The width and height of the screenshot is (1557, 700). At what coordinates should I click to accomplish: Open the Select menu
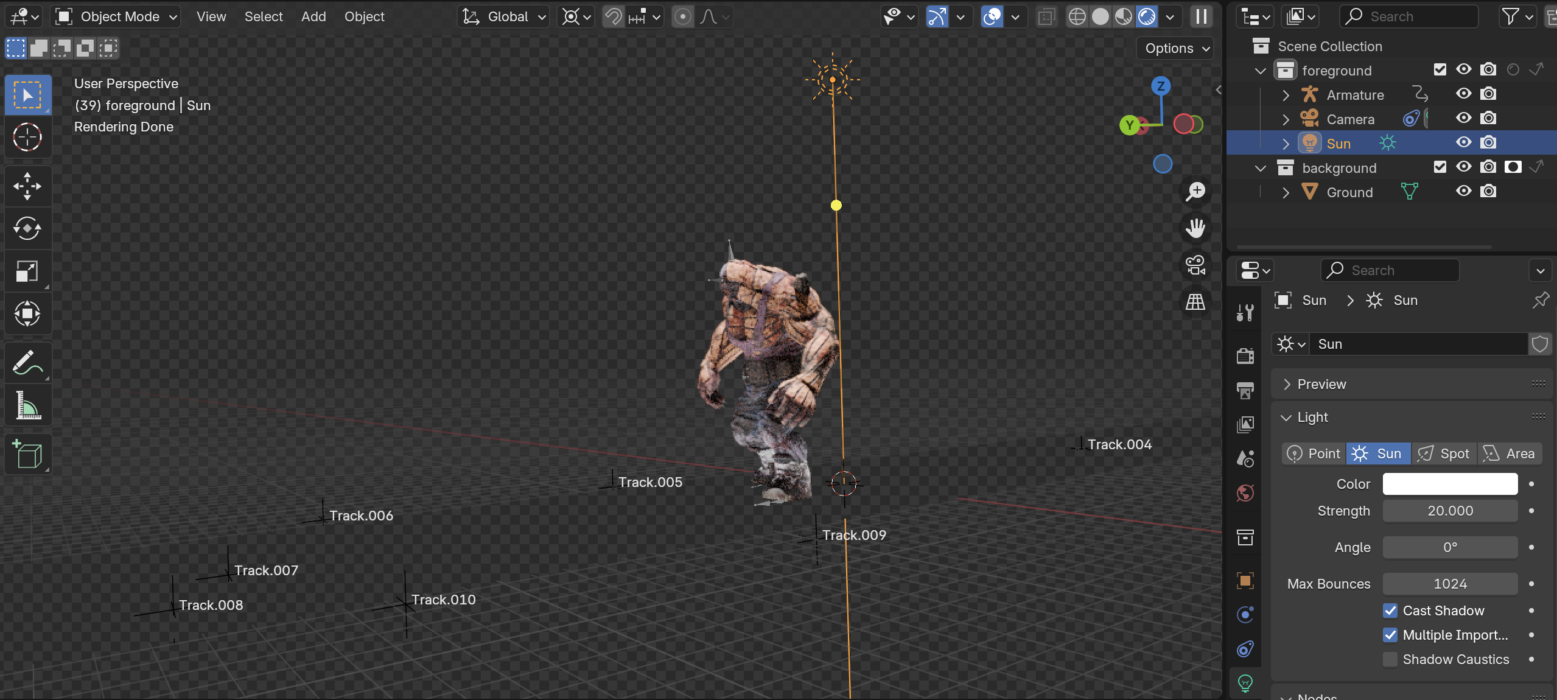point(264,17)
